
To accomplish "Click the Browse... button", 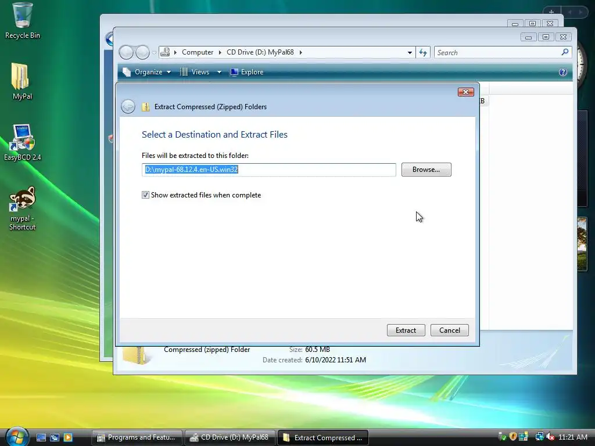I will 426,170.
